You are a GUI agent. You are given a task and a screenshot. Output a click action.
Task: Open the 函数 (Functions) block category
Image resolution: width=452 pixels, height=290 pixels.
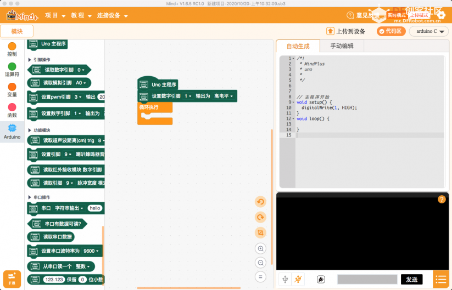point(12,111)
